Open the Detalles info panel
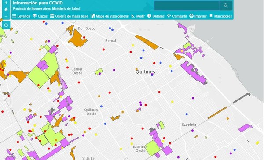 tap(156, 16)
